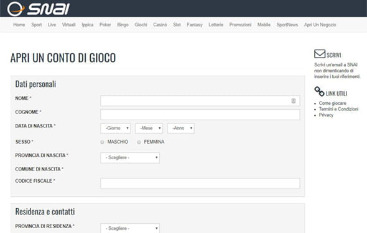Open the Mese birth month dropdown

[149, 128]
